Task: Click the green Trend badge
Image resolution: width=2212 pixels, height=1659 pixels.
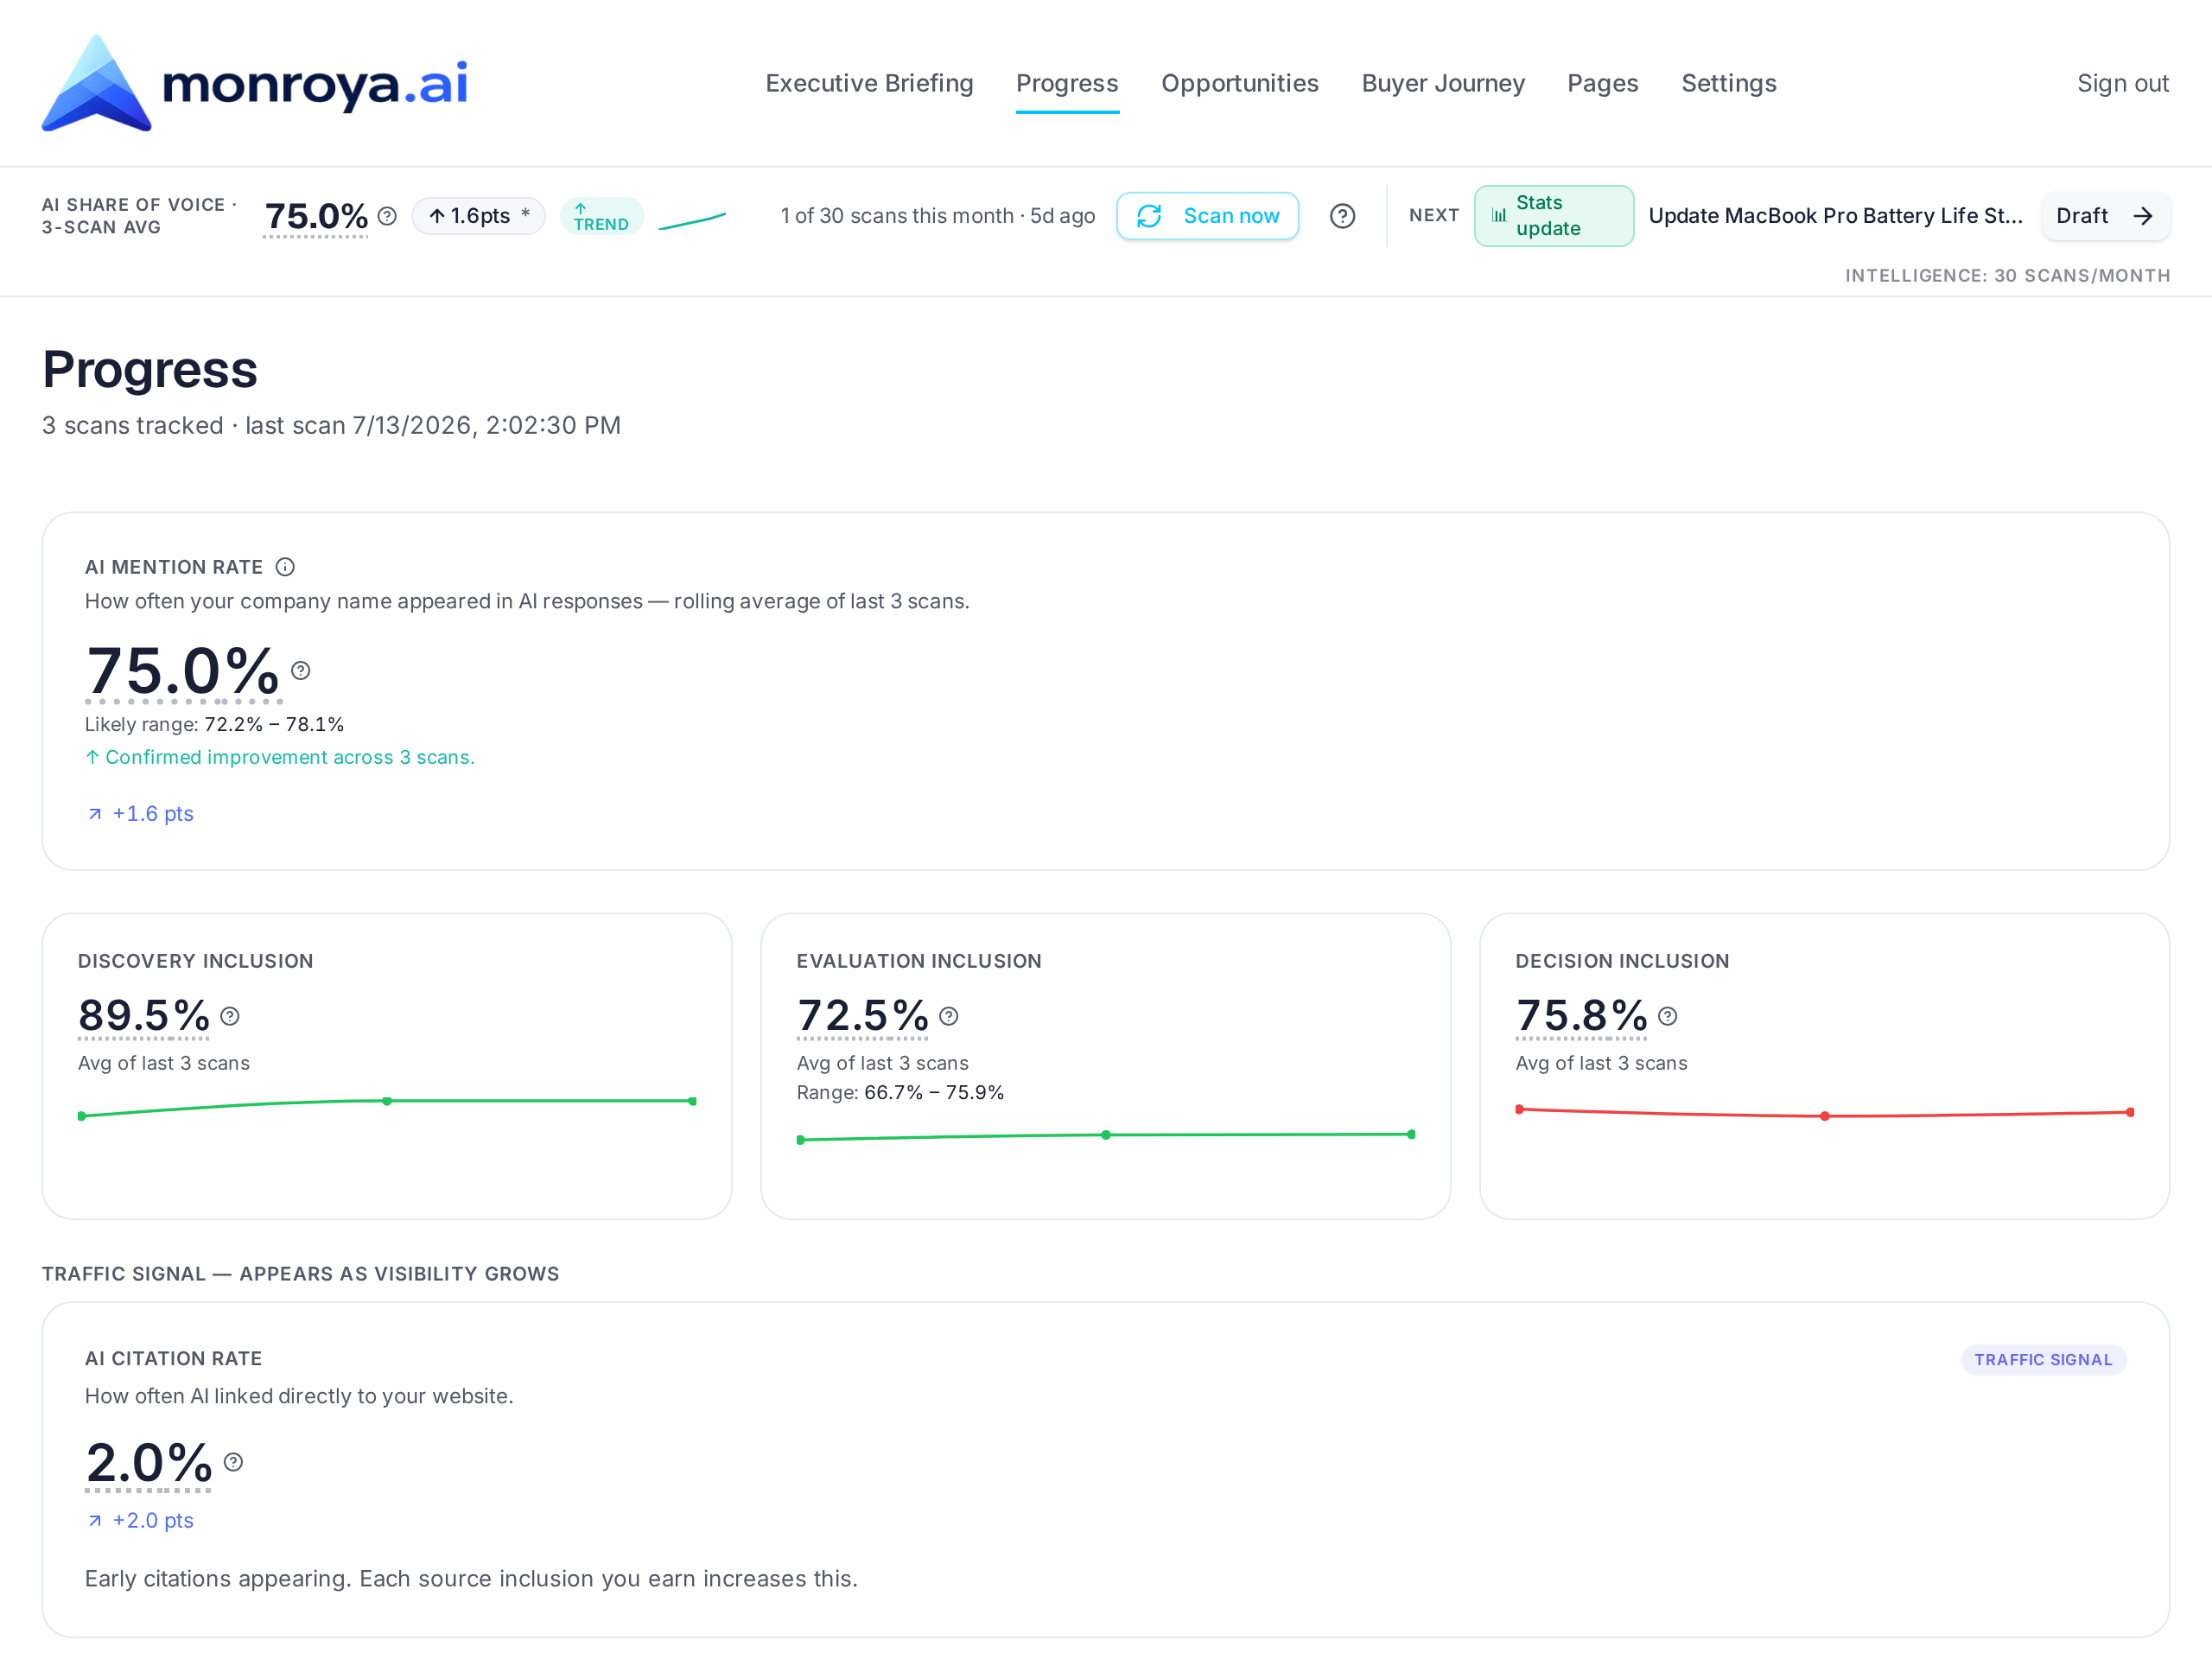Action: tap(601, 216)
